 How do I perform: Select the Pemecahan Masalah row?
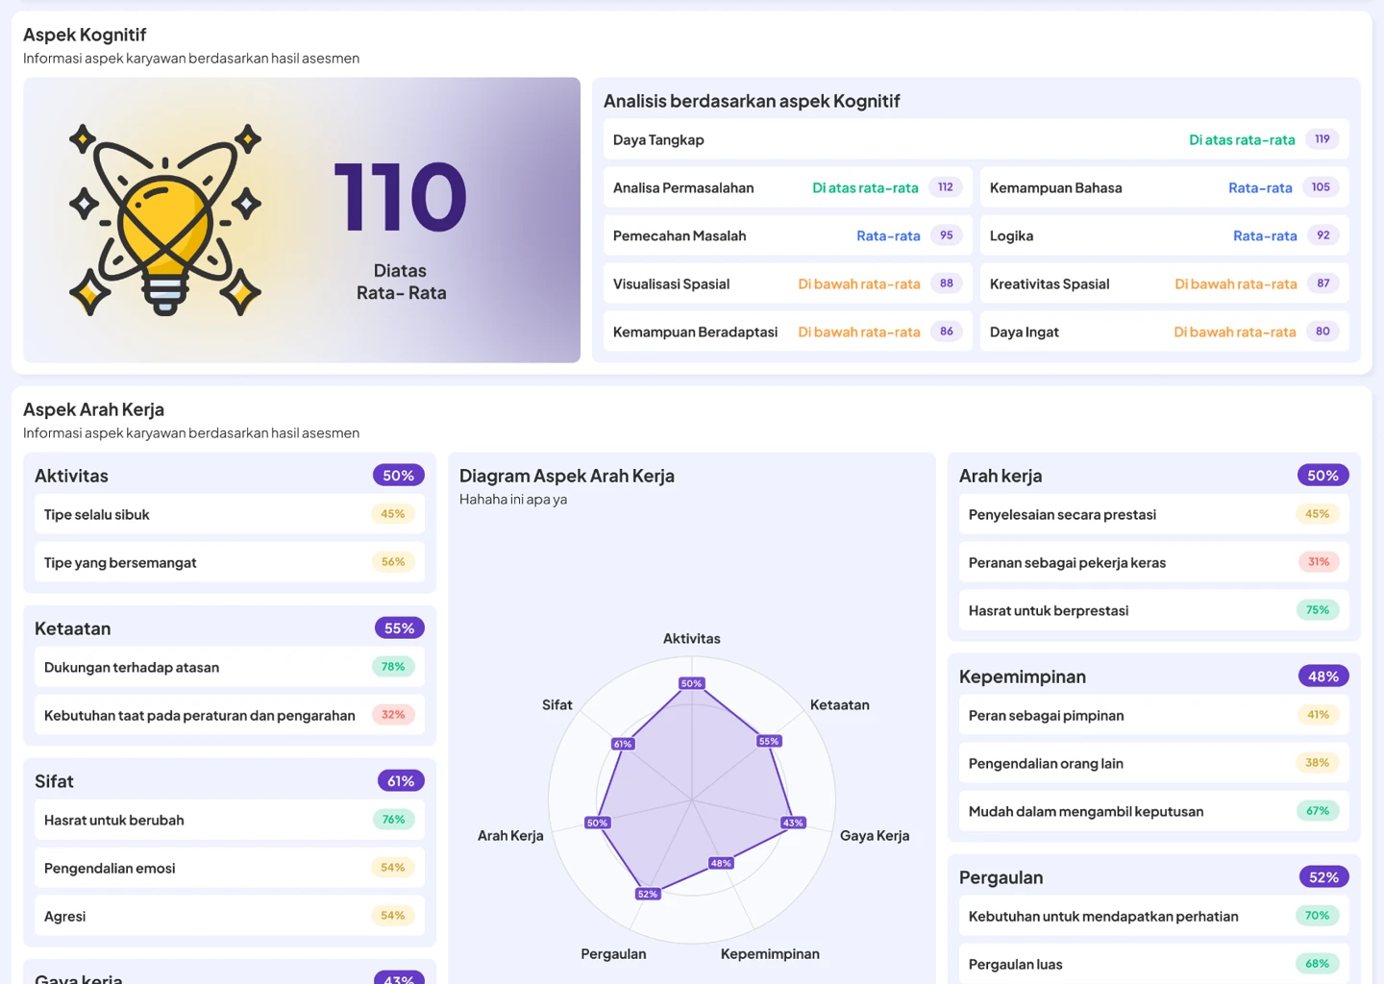[x=787, y=235]
